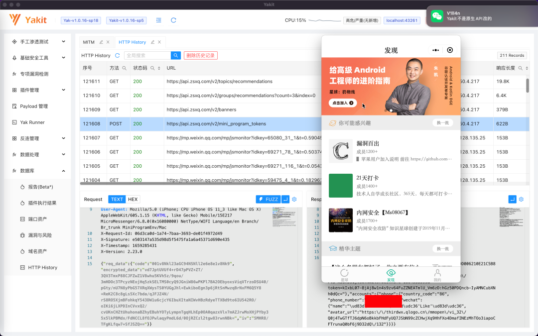Toggle word wrap icon in Request panel
Viewport: 538px width, 336px height.
(x=285, y=199)
